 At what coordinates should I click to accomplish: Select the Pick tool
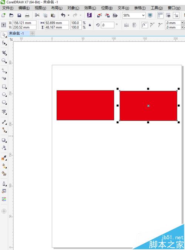[4, 35]
